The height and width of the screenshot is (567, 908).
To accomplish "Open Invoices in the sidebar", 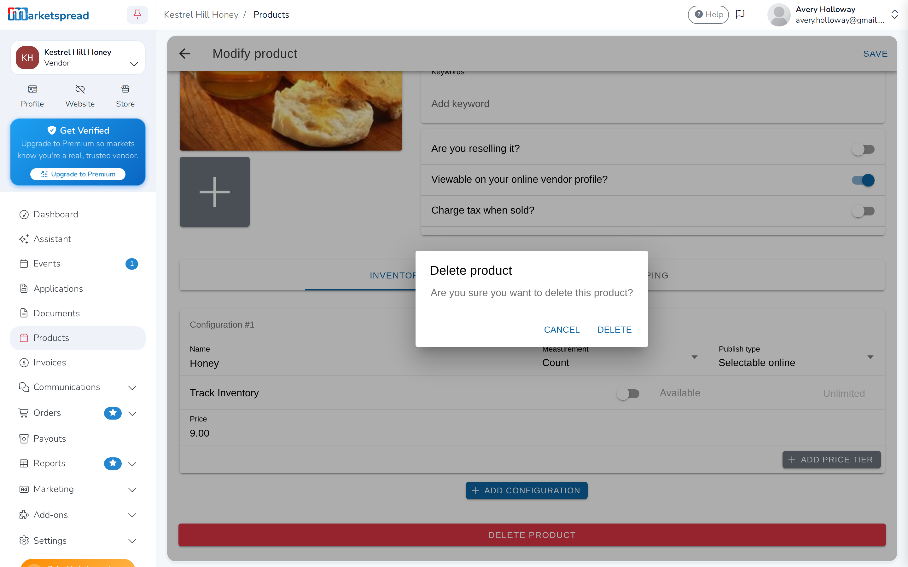I will point(78,362).
